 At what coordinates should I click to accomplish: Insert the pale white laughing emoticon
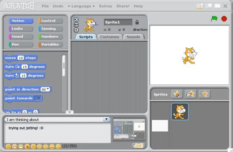click(x=21, y=146)
